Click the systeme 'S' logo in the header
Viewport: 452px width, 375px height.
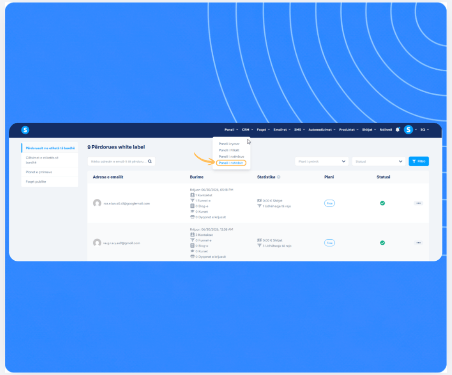25,130
